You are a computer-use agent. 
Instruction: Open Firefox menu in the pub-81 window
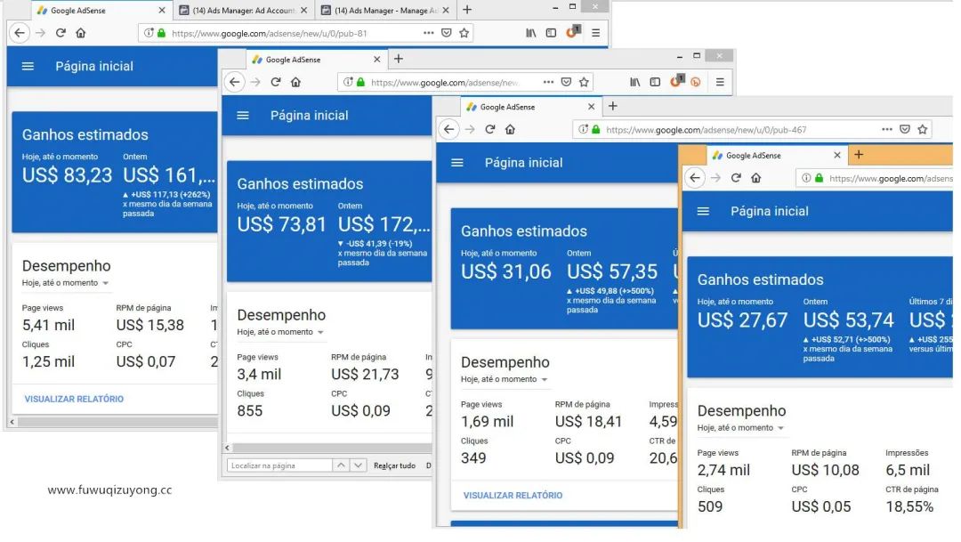pos(595,33)
